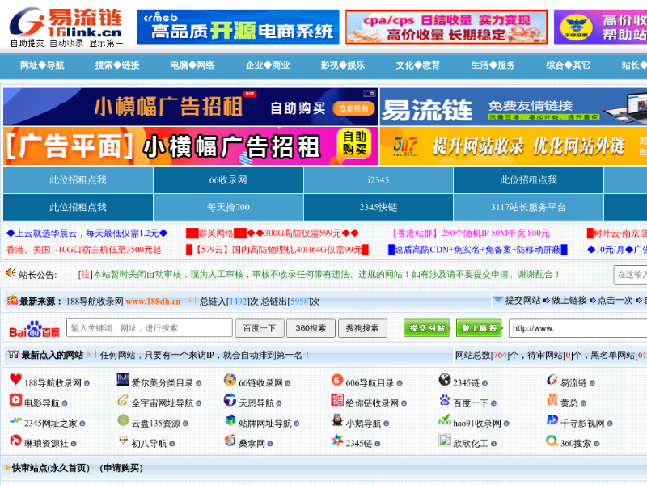647x485 pixels.
Task: Focus the keyword search input field
Action: (x=150, y=328)
